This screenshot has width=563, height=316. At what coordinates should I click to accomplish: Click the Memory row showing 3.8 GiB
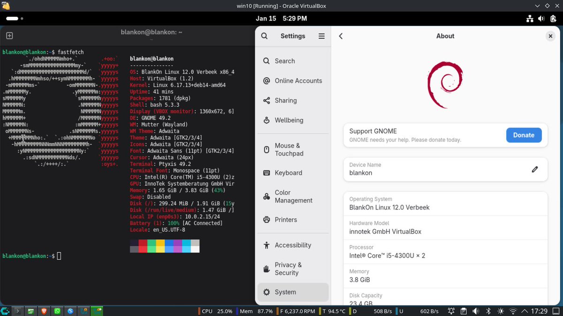coord(446,276)
